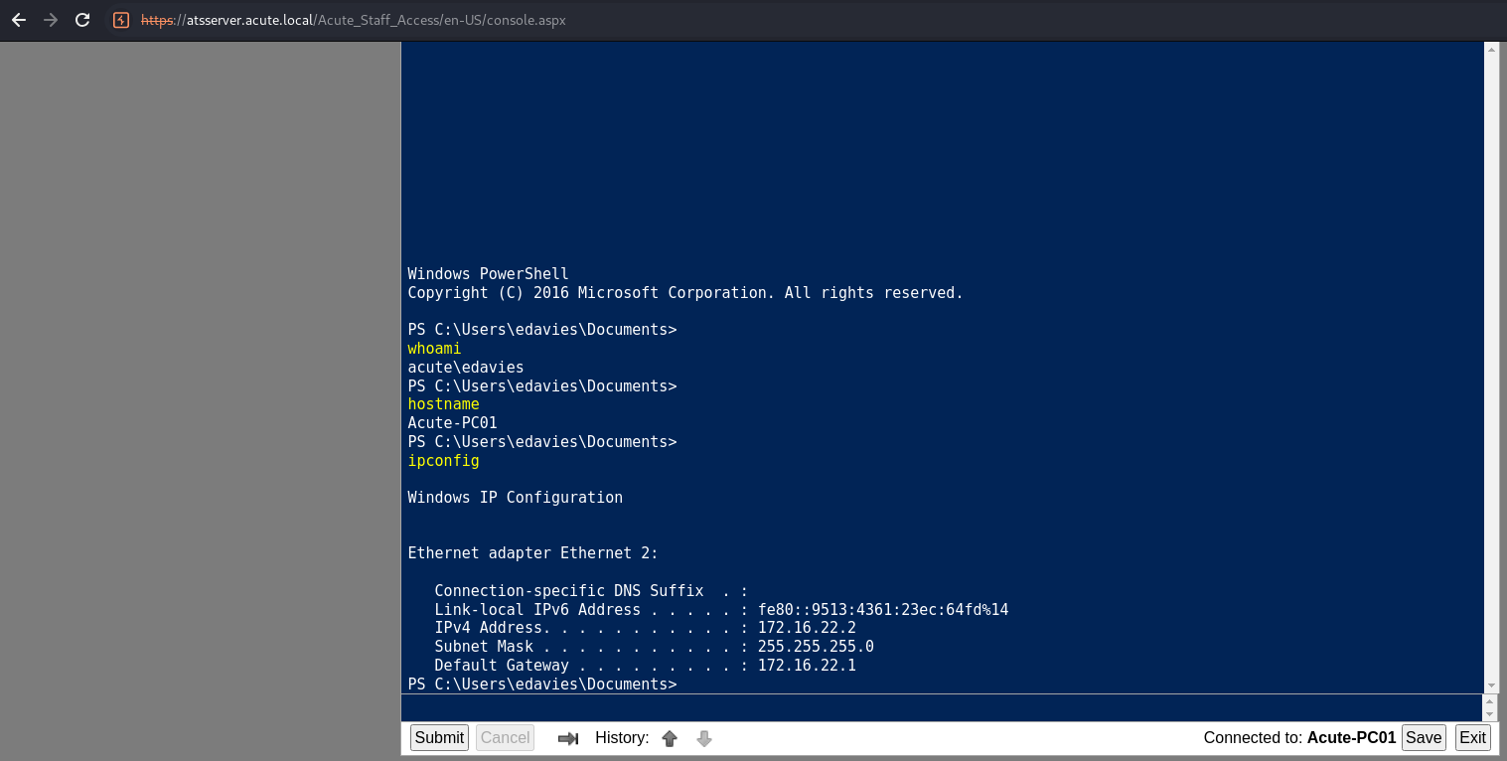
Task: Click the 'acute\edavies' output line
Action: (x=465, y=368)
